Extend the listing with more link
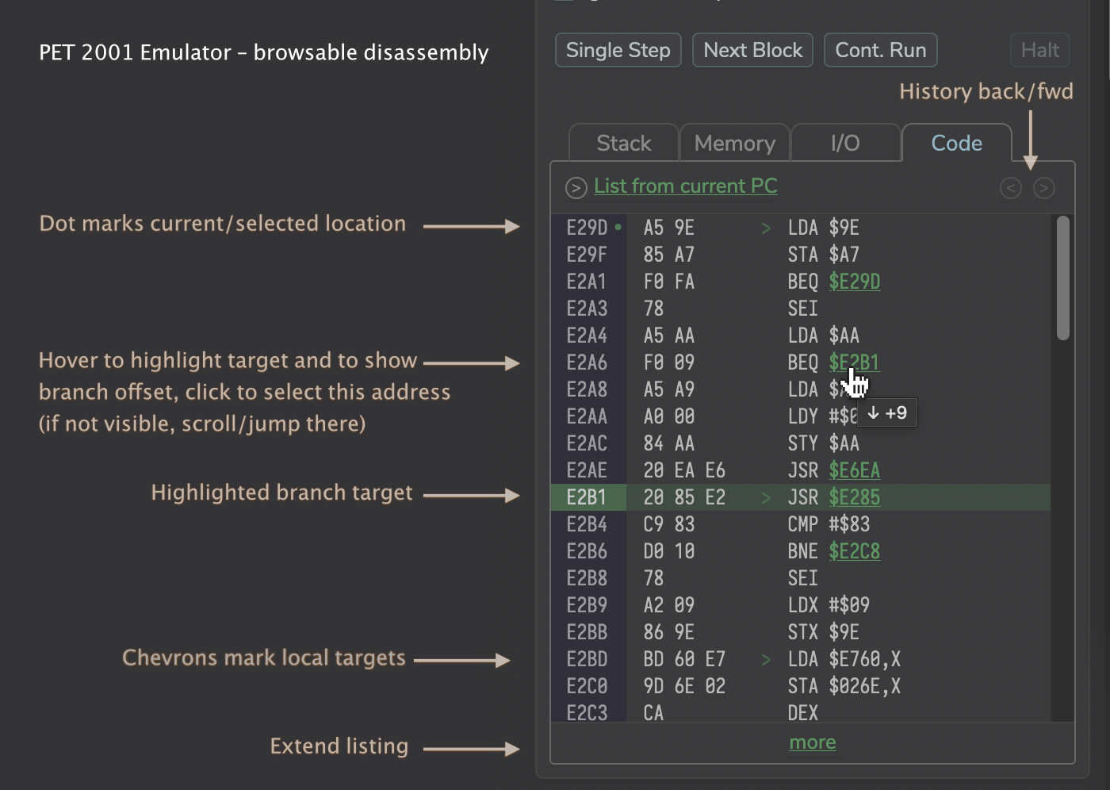 coord(813,742)
